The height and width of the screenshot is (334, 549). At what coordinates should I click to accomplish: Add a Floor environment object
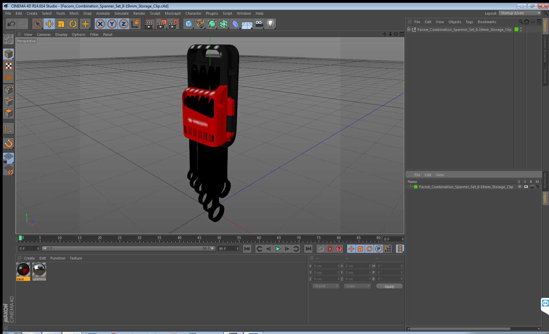[x=247, y=24]
